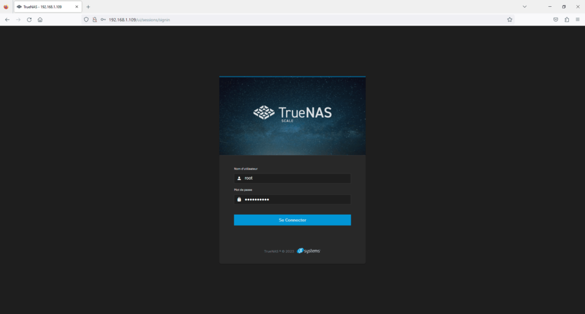Click the Firefox icon in title bar
Viewport: 585px width, 314px height.
[x=6, y=7]
